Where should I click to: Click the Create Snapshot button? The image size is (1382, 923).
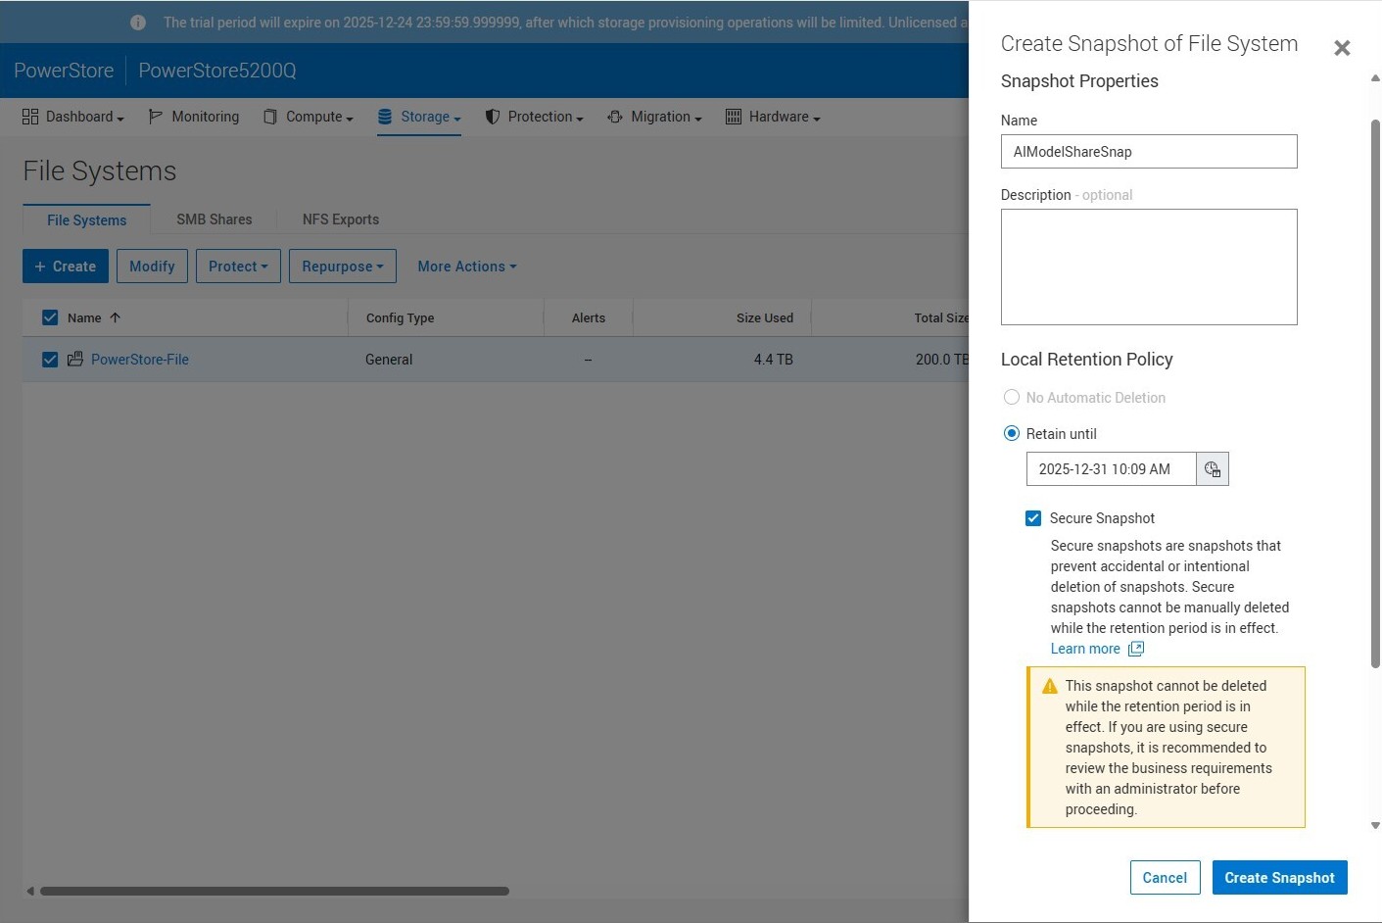[1279, 878]
